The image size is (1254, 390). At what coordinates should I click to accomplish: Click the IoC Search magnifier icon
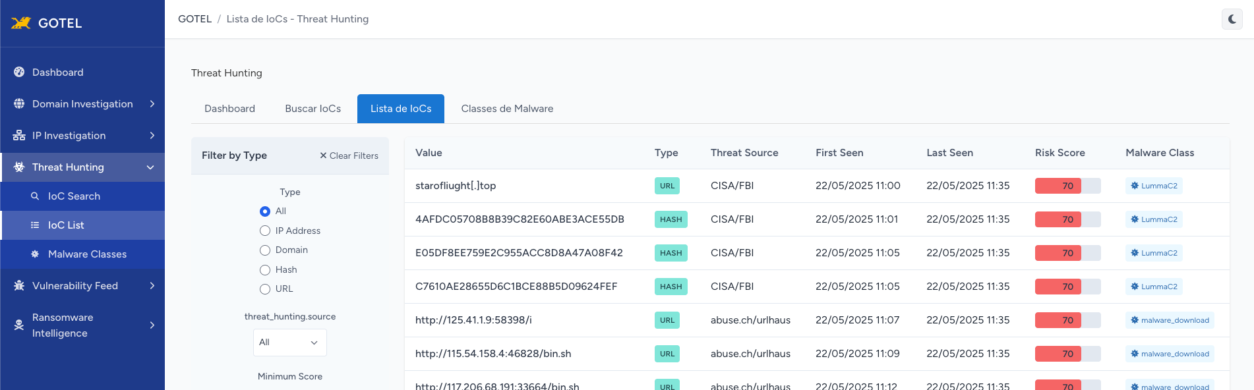click(35, 196)
